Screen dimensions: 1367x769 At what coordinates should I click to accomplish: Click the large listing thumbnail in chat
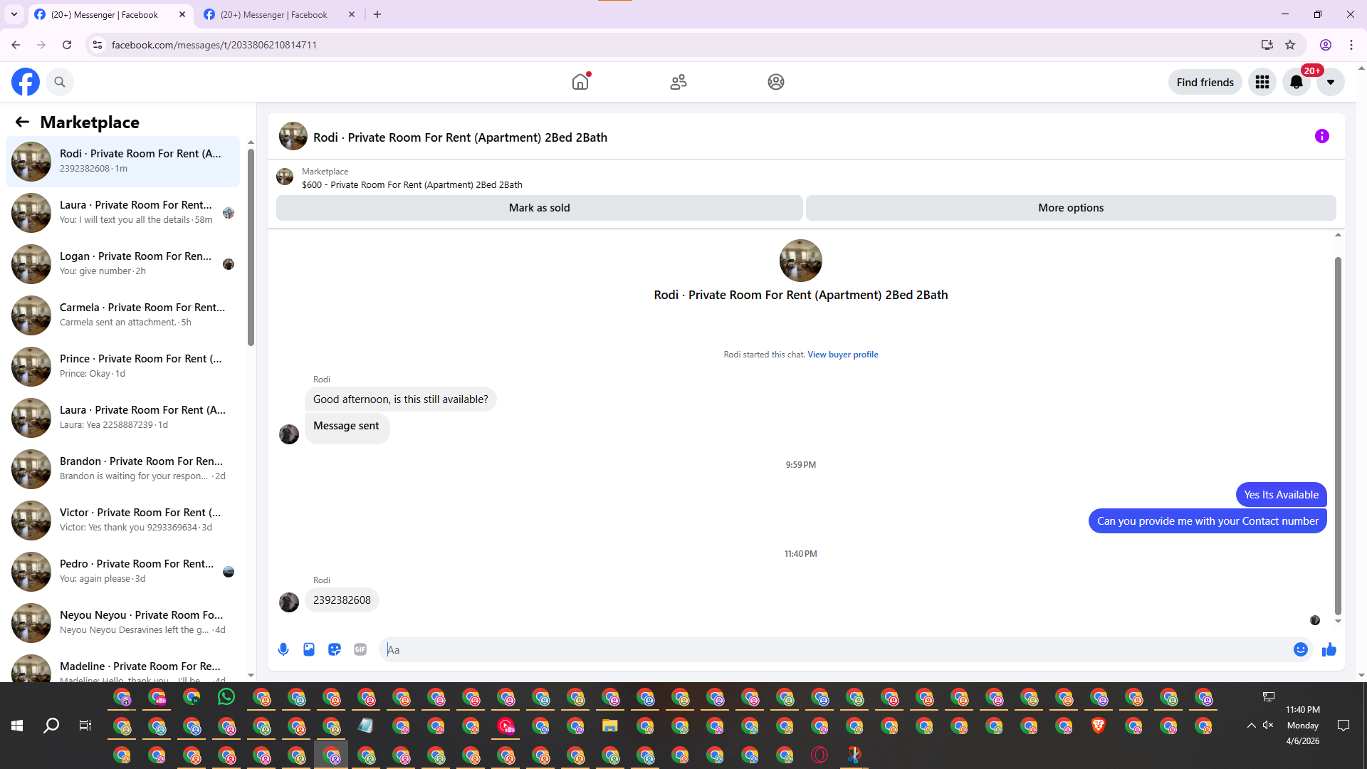coord(801,261)
